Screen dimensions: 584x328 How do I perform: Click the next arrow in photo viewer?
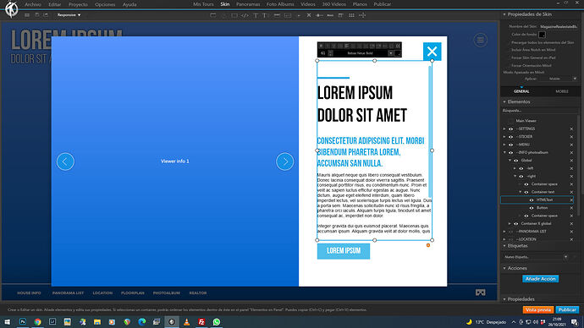(285, 161)
